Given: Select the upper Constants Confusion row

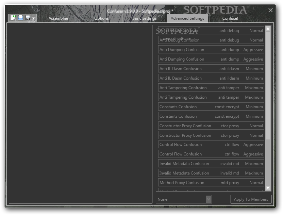Looking at the screenshot, I should [211, 107].
